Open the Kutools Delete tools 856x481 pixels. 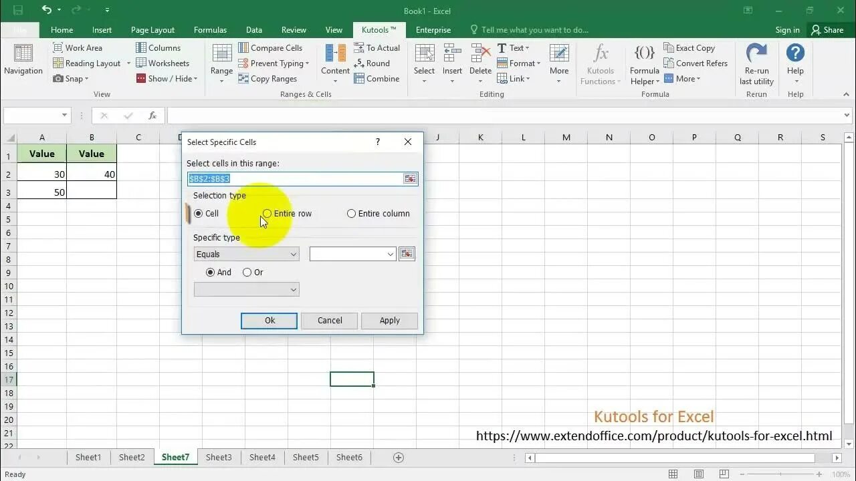point(480,63)
